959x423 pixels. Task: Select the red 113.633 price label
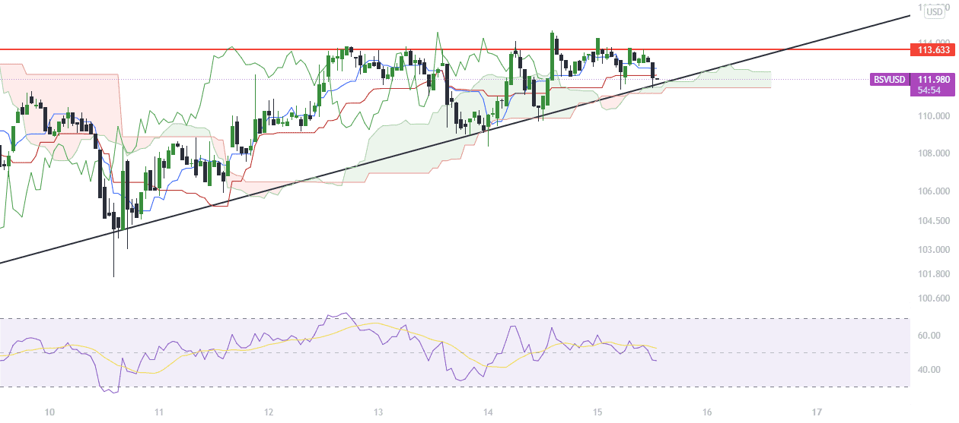[x=932, y=49]
